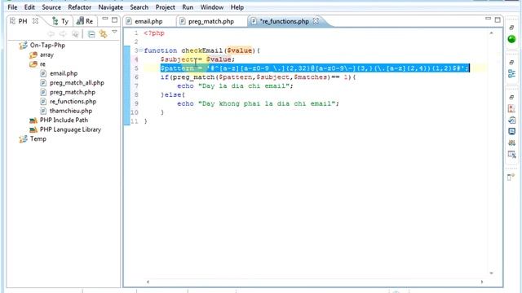Open the Console view icon in right trim
The height and width of the screenshot is (293, 522).
tap(511, 131)
